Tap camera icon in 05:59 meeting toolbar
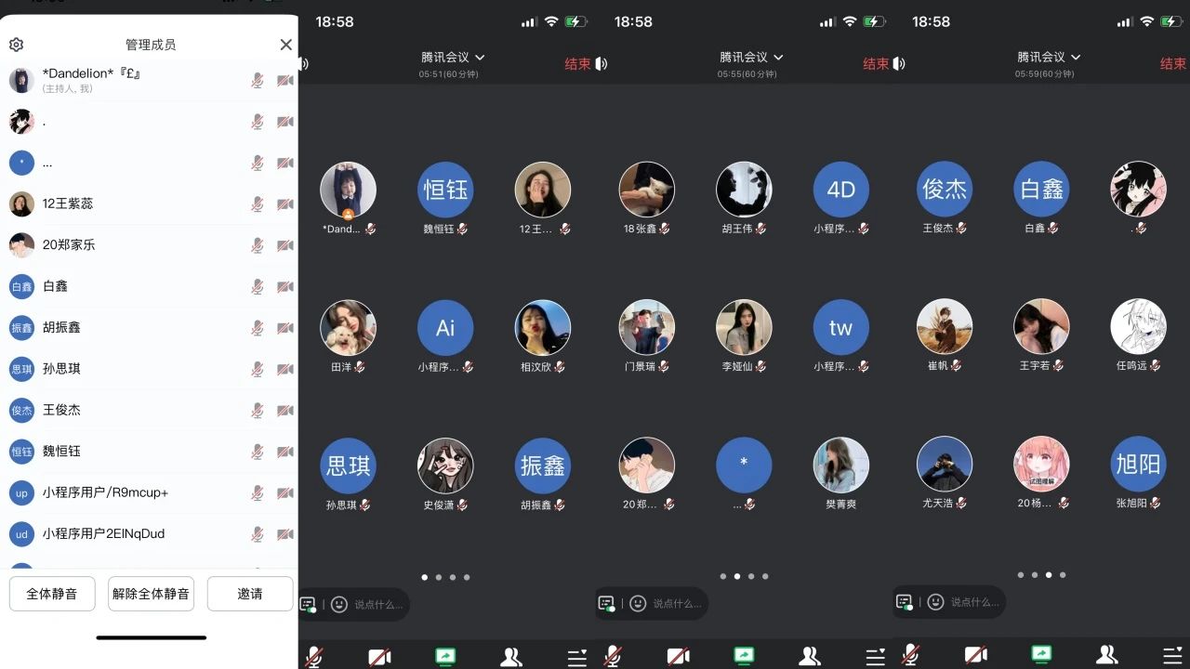Screen dimensions: 1190x669 point(975,656)
